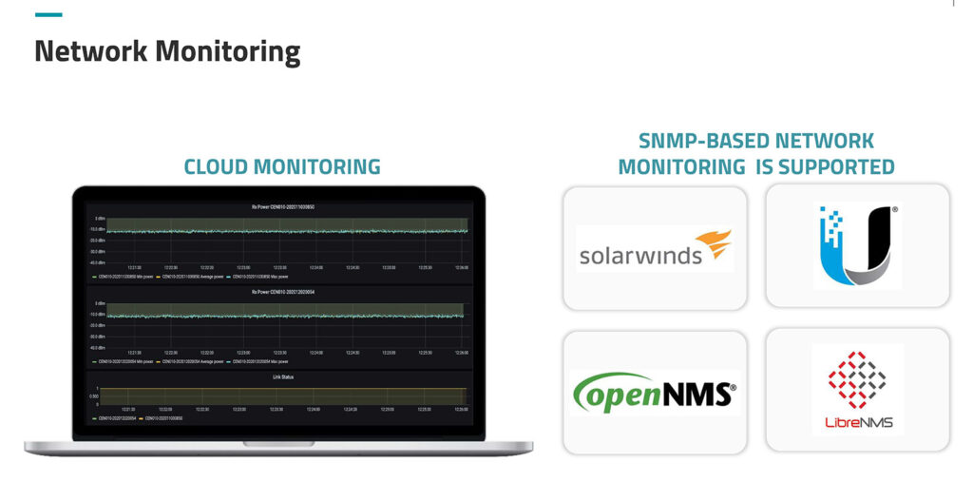Toggle Min power legend in top chart

pos(124,277)
